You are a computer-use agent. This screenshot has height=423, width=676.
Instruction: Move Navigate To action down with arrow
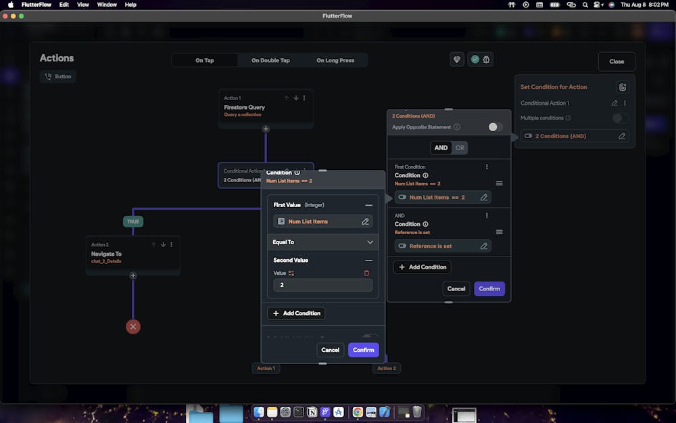[x=164, y=245]
